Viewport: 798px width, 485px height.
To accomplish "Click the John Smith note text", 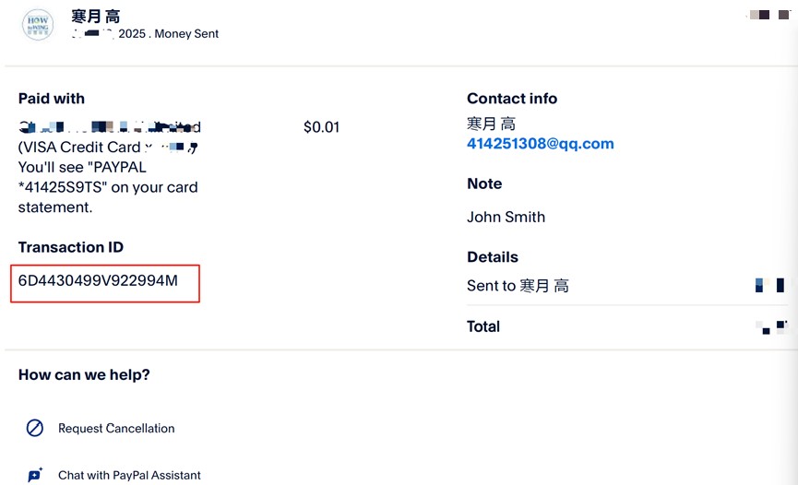I will [506, 218].
